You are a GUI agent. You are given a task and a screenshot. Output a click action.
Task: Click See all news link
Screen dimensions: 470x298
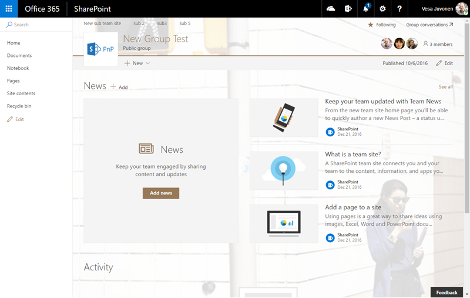(x=445, y=86)
